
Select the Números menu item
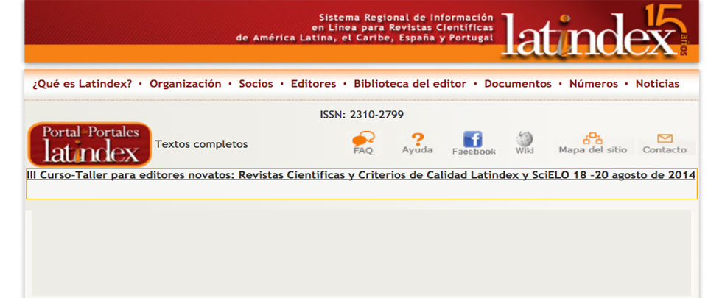[x=594, y=84]
